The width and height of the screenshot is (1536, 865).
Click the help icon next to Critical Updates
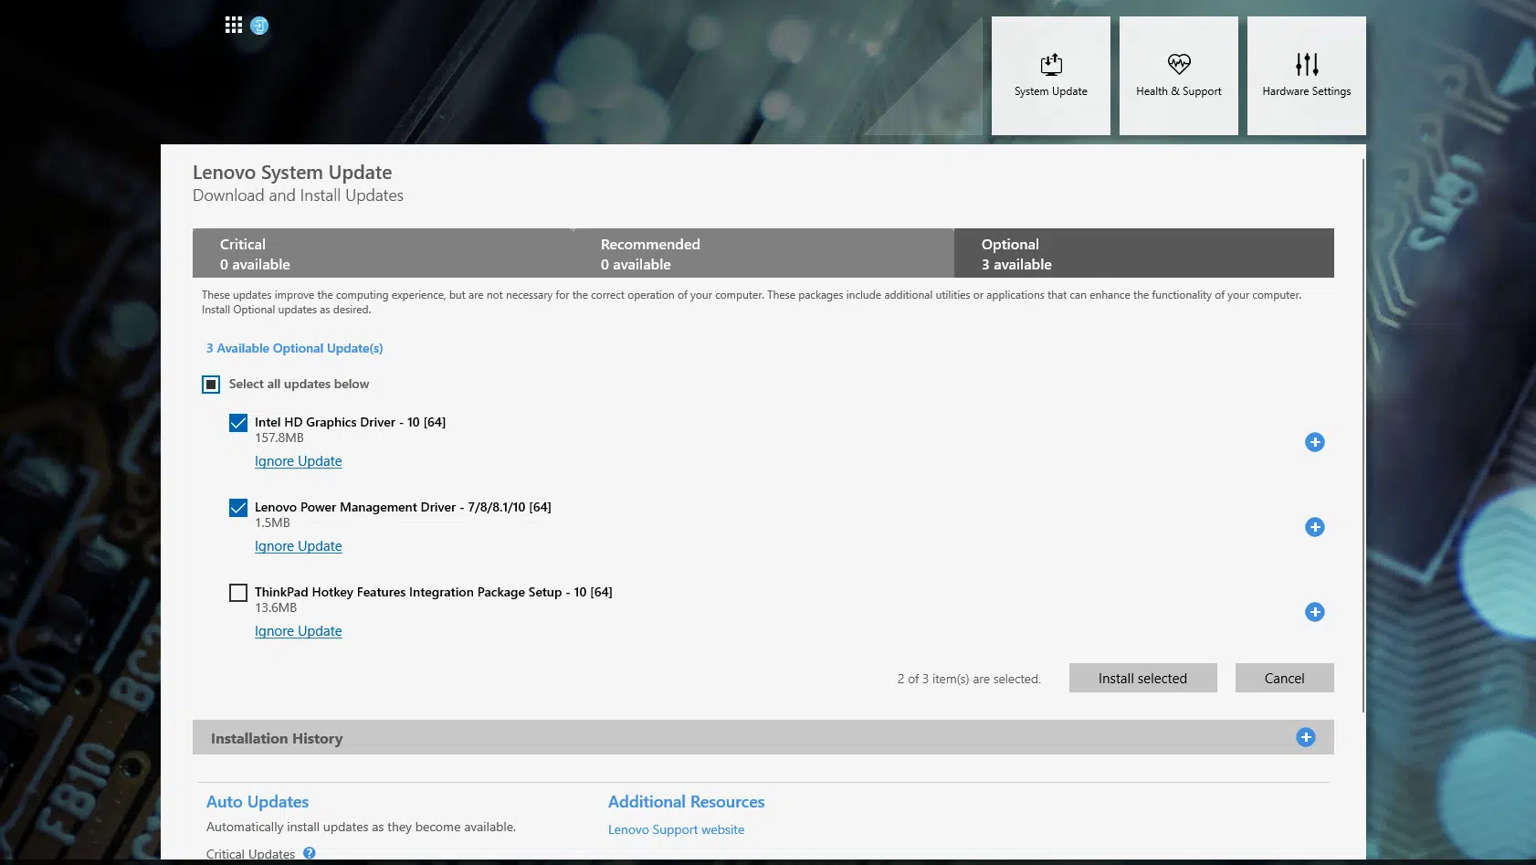pyautogui.click(x=310, y=853)
